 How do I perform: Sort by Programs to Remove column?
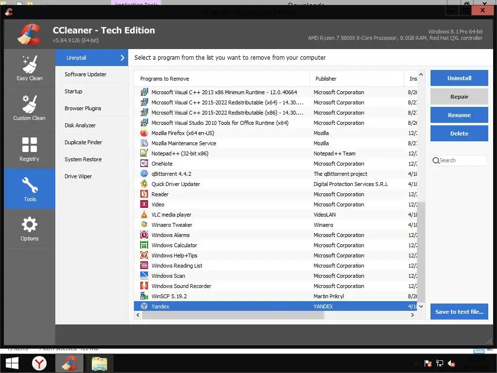(x=221, y=79)
